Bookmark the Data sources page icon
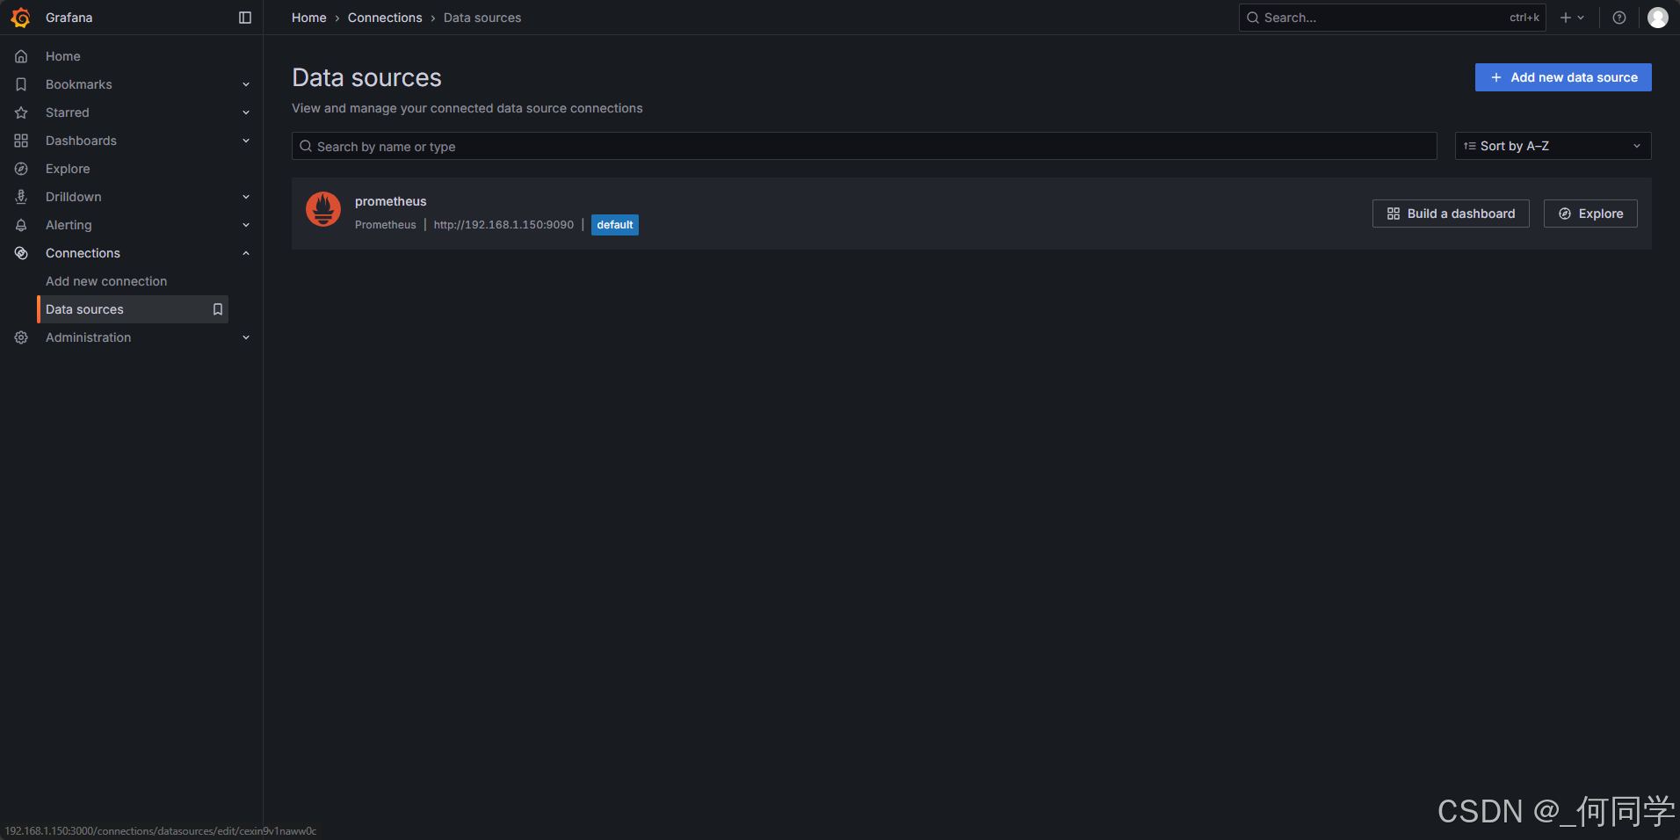The width and height of the screenshot is (1680, 840). (x=218, y=309)
